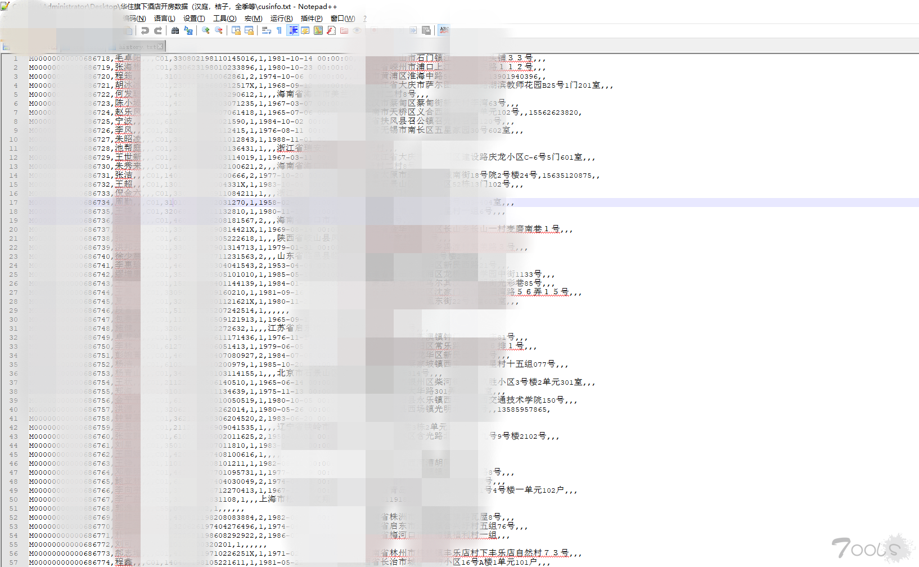Expand the 插件(P) plugins menu

click(x=312, y=19)
